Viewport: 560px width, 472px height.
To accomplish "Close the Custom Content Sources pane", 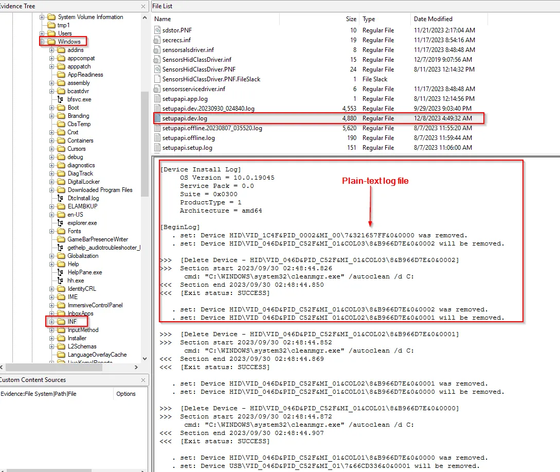I will tap(143, 380).
